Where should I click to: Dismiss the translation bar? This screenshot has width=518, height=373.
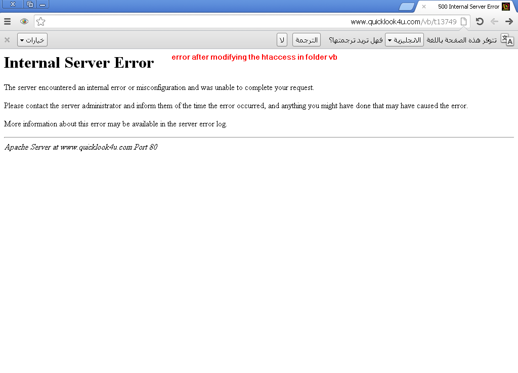7,40
